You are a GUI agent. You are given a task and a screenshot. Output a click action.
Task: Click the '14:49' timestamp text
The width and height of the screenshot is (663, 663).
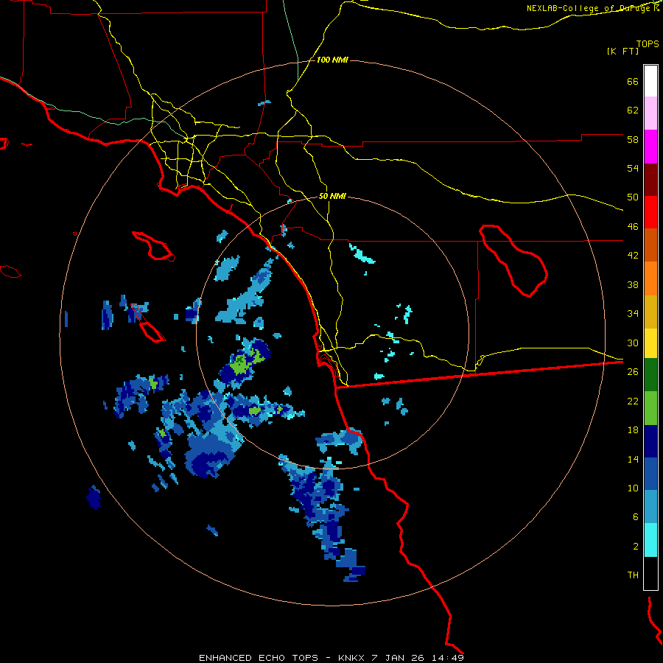coord(447,658)
